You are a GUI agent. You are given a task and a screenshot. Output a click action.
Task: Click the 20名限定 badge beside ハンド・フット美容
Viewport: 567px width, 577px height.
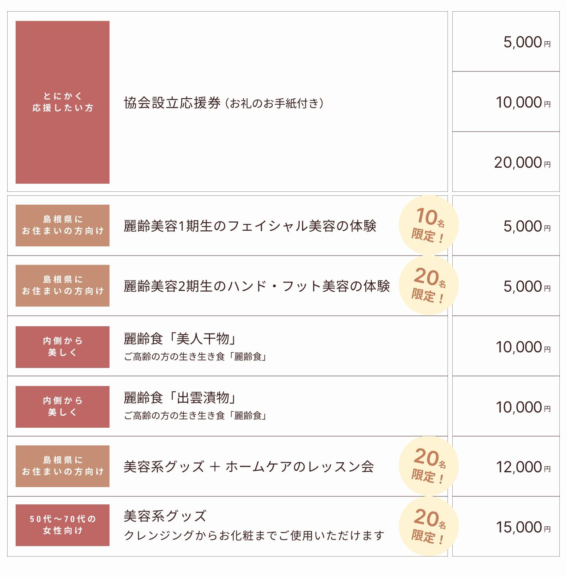pos(428,285)
